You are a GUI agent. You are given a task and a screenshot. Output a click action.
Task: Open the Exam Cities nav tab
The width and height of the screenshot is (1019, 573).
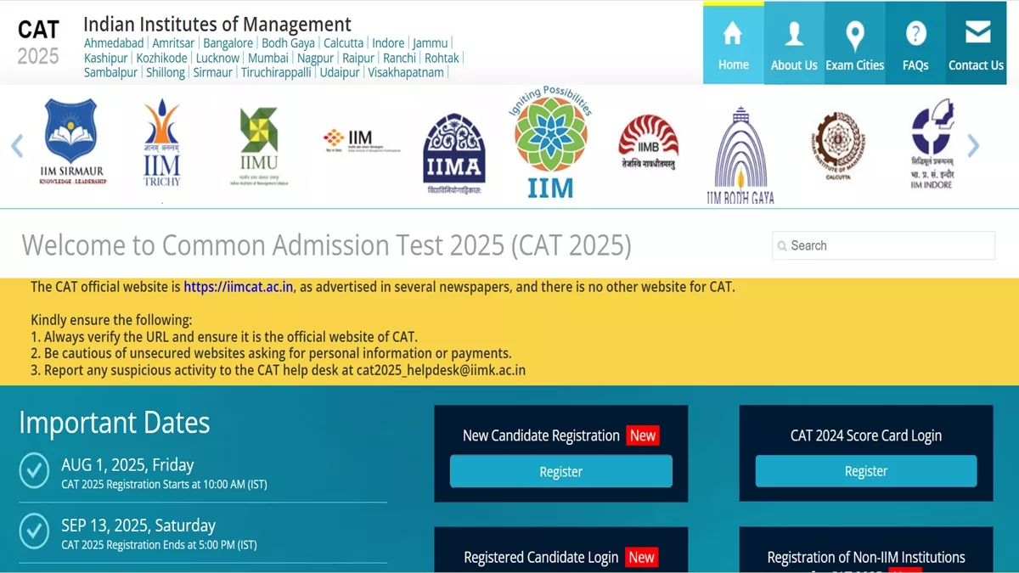855,44
